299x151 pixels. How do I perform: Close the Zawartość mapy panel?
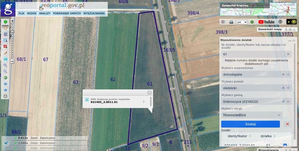[294, 29]
